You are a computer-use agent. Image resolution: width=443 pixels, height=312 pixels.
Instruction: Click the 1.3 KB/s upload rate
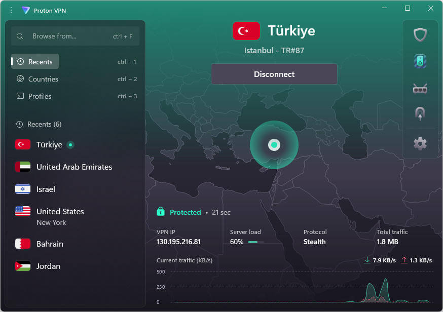[421, 260]
